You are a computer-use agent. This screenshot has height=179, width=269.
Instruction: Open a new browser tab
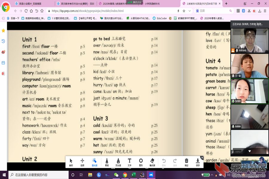click(x=226, y=4)
